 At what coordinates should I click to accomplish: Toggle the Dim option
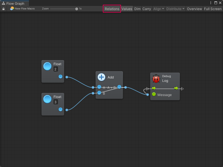[137, 9]
